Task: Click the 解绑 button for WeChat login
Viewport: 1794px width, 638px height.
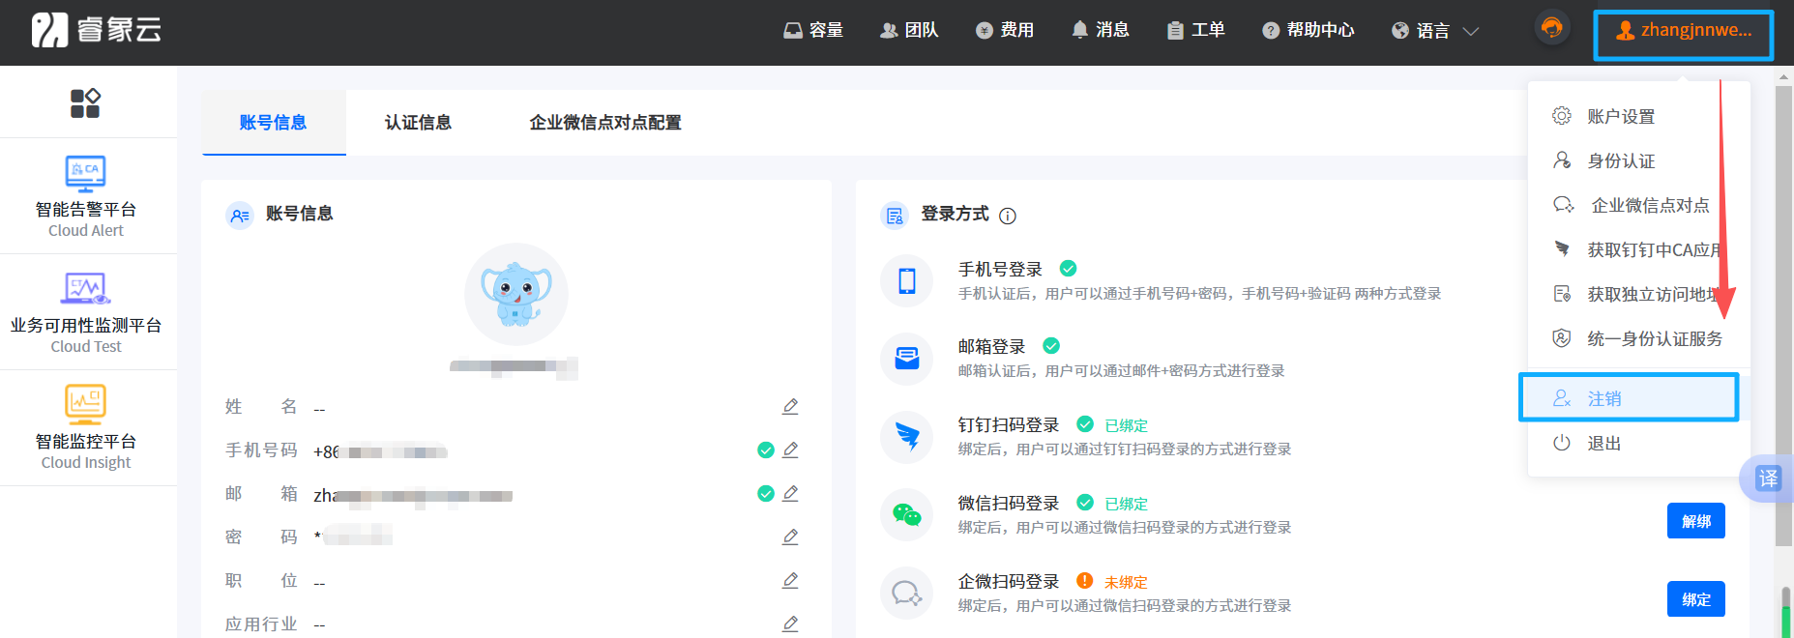Action: [1695, 522]
